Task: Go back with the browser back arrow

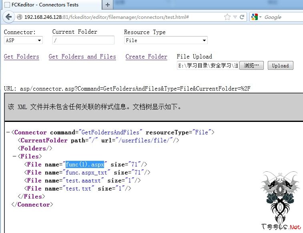Action: point(8,17)
